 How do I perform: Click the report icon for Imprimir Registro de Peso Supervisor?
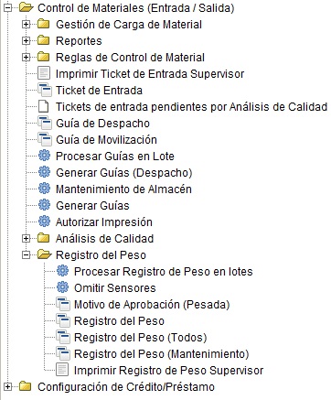pyautogui.click(x=62, y=370)
